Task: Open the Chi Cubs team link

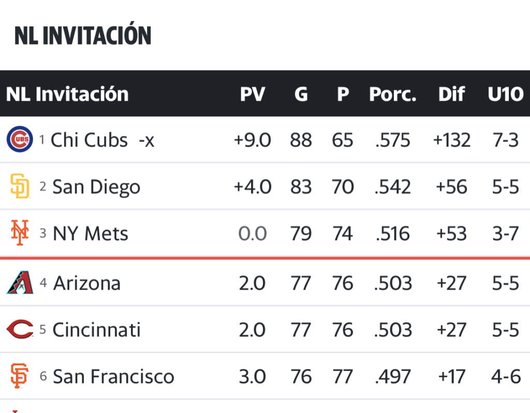Action: coord(89,140)
